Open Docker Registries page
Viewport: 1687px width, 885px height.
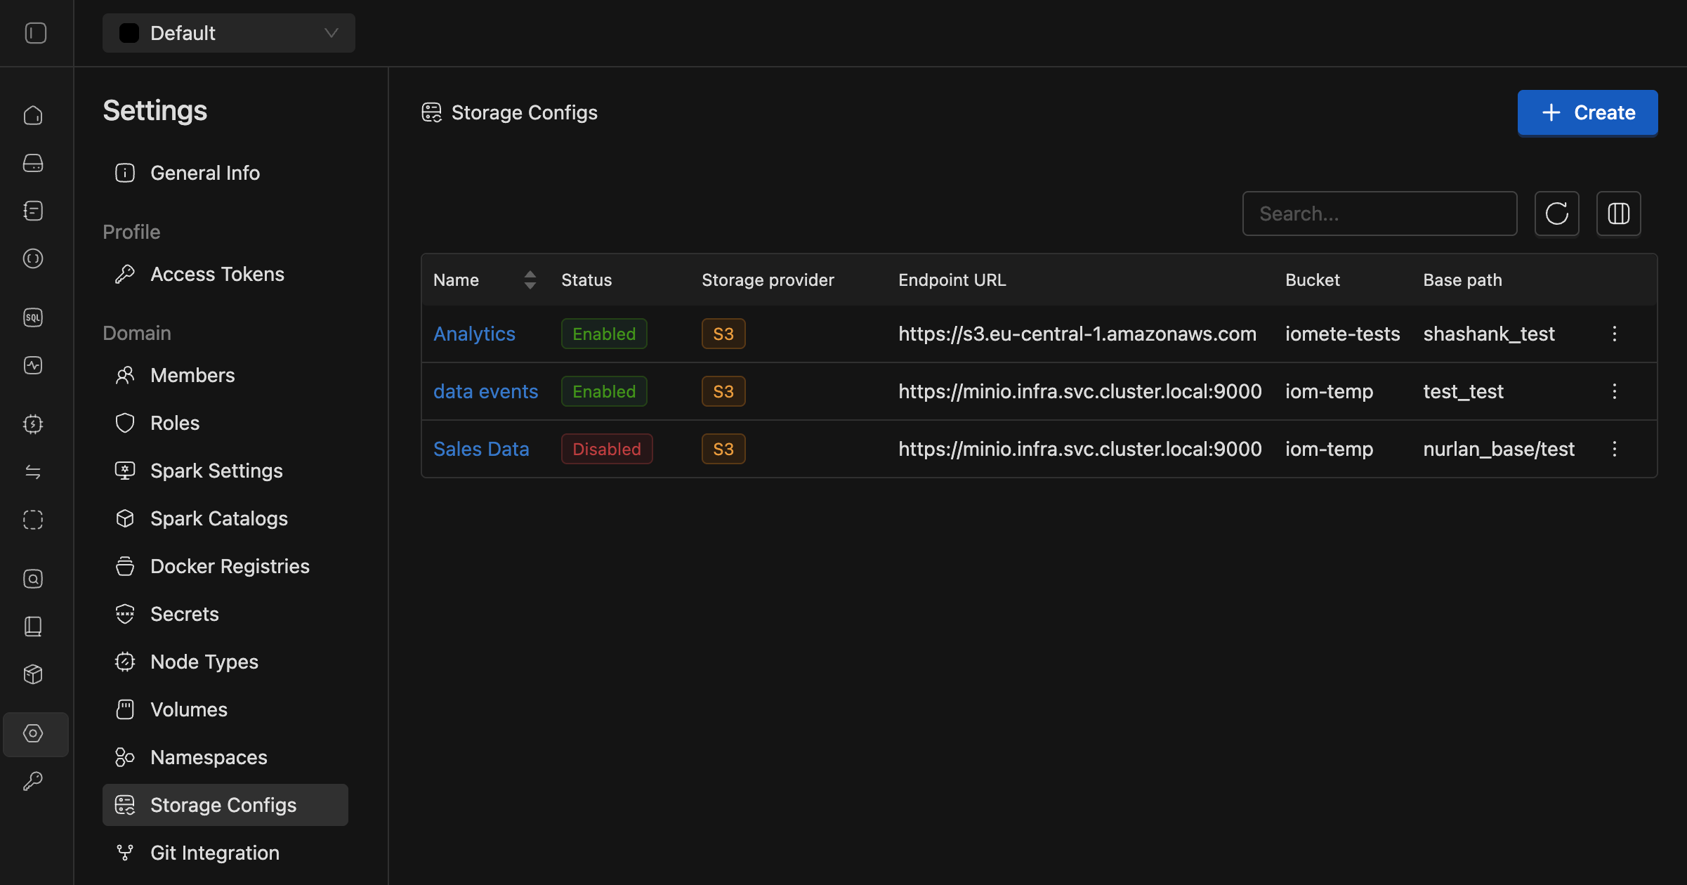point(225,566)
